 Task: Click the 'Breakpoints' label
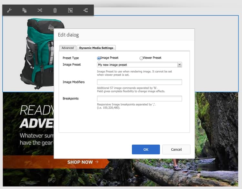coord(71,99)
